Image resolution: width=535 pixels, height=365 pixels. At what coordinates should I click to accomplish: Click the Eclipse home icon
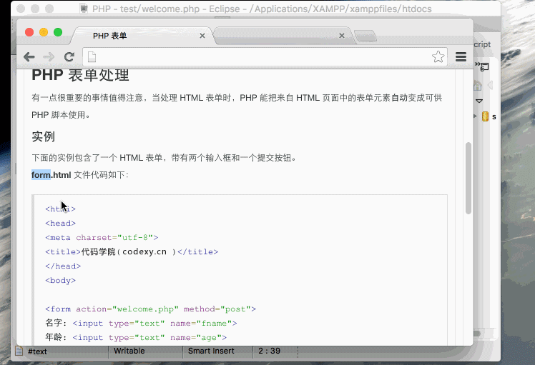click(x=478, y=86)
